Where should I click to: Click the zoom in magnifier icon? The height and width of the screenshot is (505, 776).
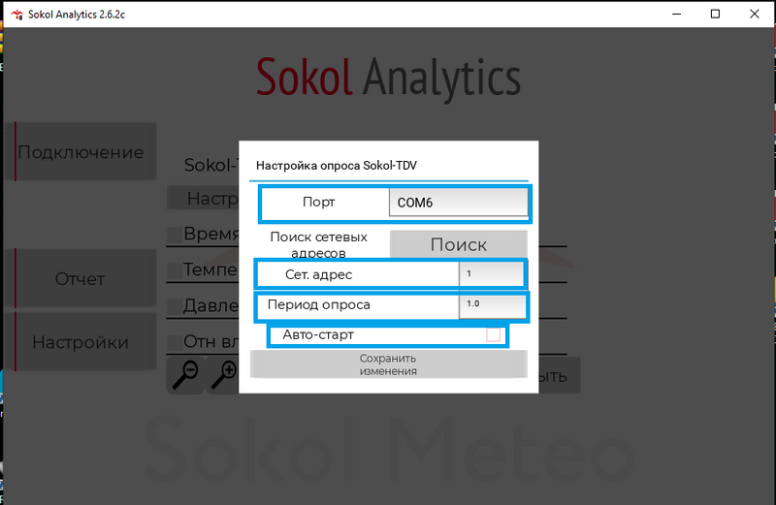[x=223, y=376]
